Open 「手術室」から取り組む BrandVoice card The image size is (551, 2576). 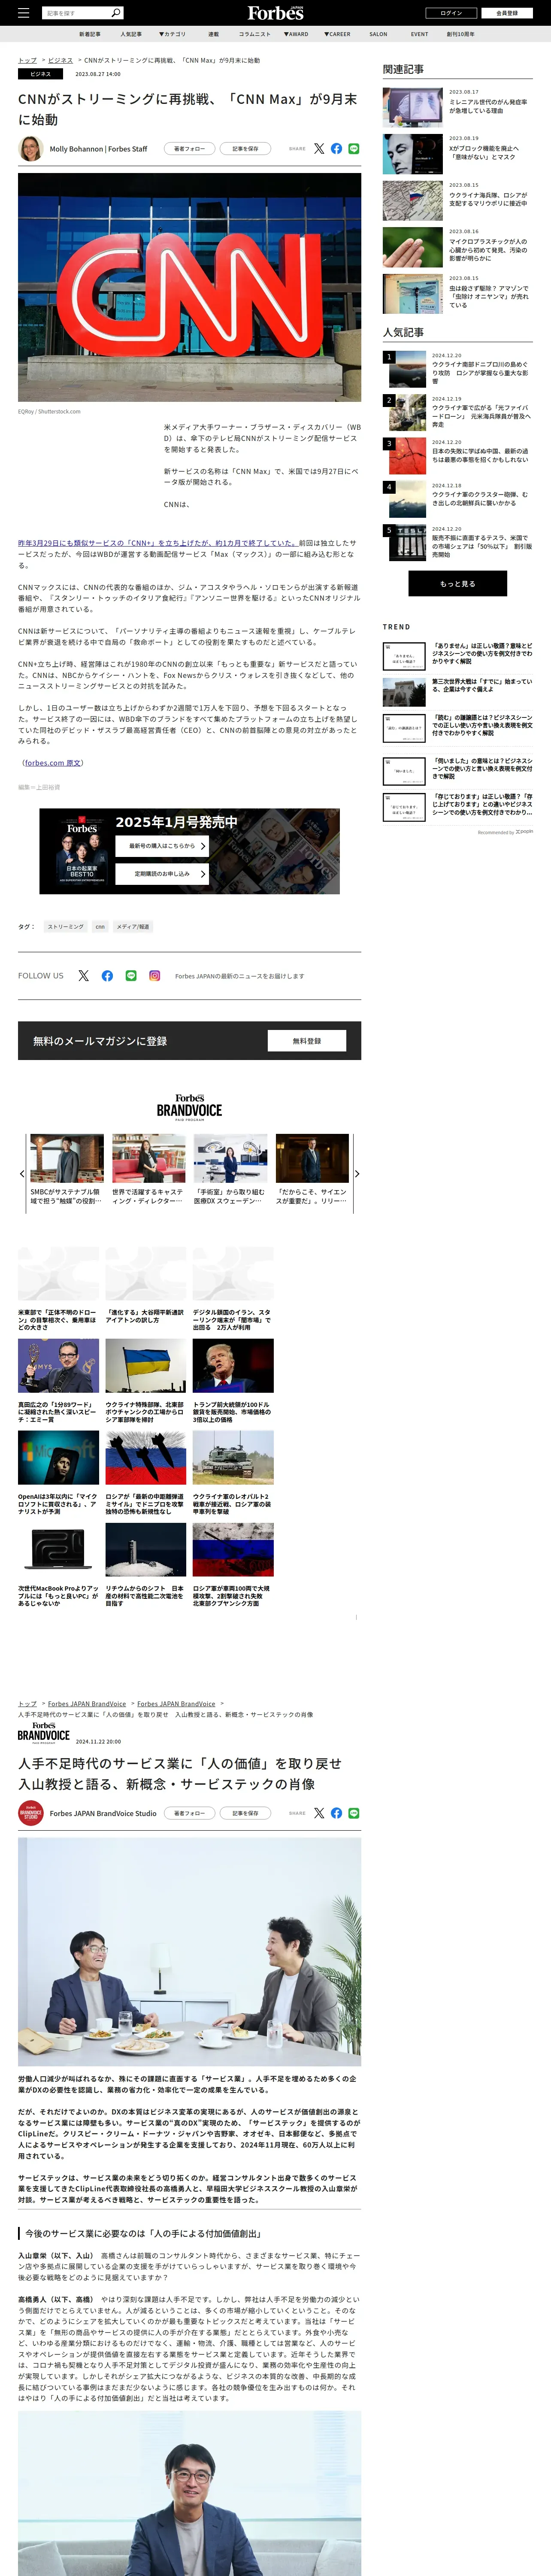click(231, 1170)
